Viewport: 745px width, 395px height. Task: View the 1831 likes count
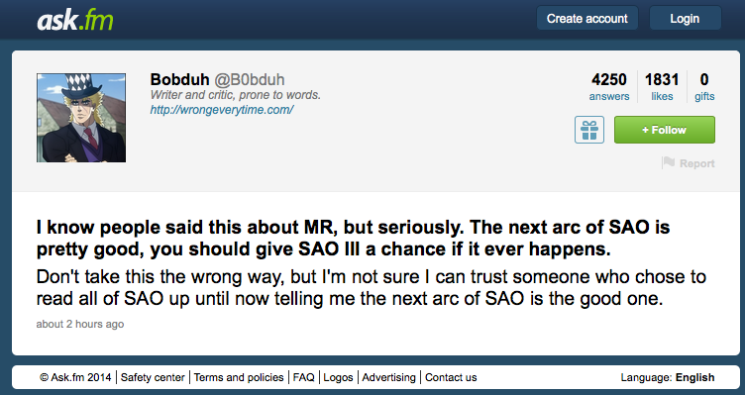pos(662,86)
